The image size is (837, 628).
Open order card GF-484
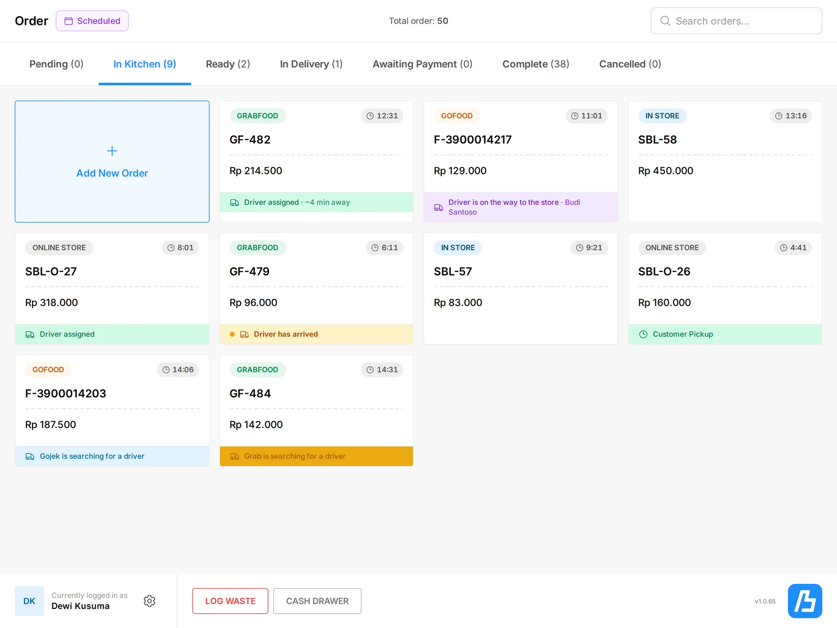[x=316, y=410]
